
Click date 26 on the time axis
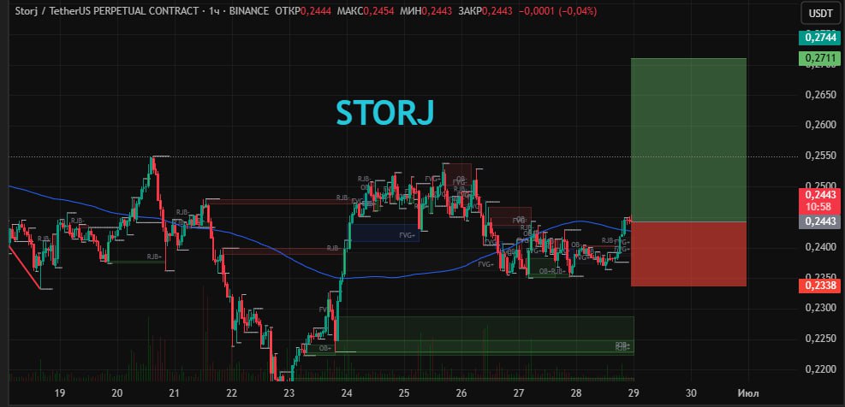461,392
